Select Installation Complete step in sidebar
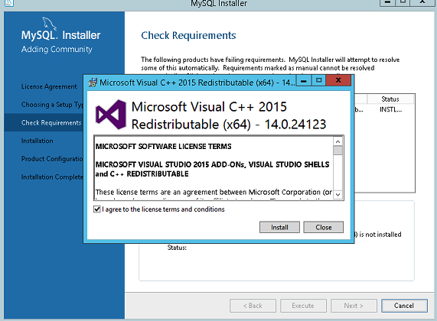The height and width of the screenshot is (321, 437). point(52,177)
